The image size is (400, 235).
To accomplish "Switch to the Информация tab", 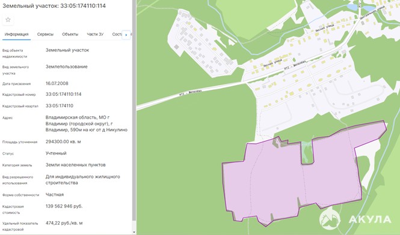I will [17, 34].
